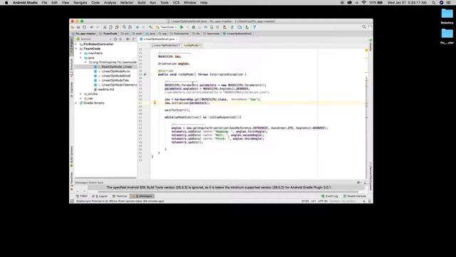This screenshot has height=257, width=456.
Task: Select the LinearOpModeSmall.java editor tab
Action: tap(159, 39)
